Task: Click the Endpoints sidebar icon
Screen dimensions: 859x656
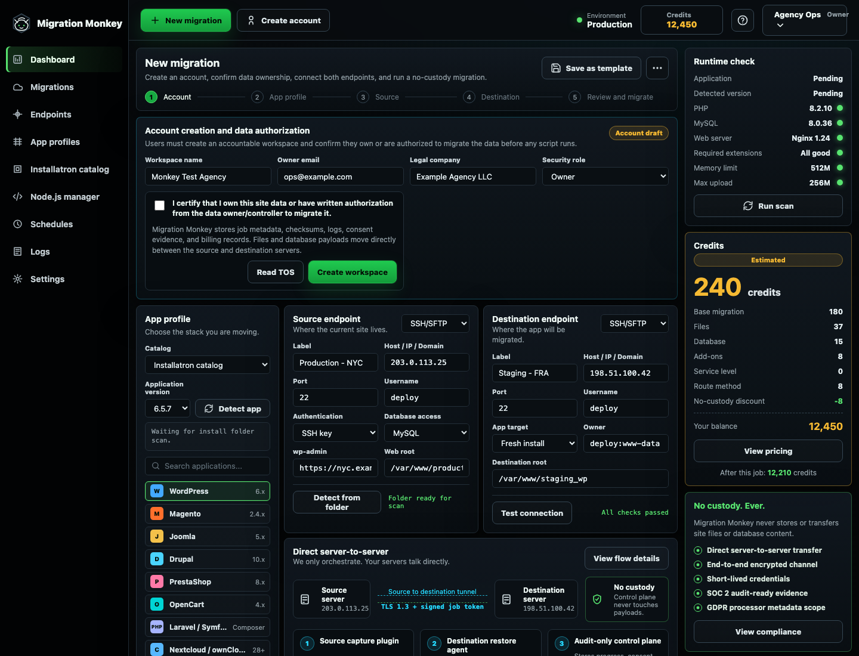Action: pos(18,115)
